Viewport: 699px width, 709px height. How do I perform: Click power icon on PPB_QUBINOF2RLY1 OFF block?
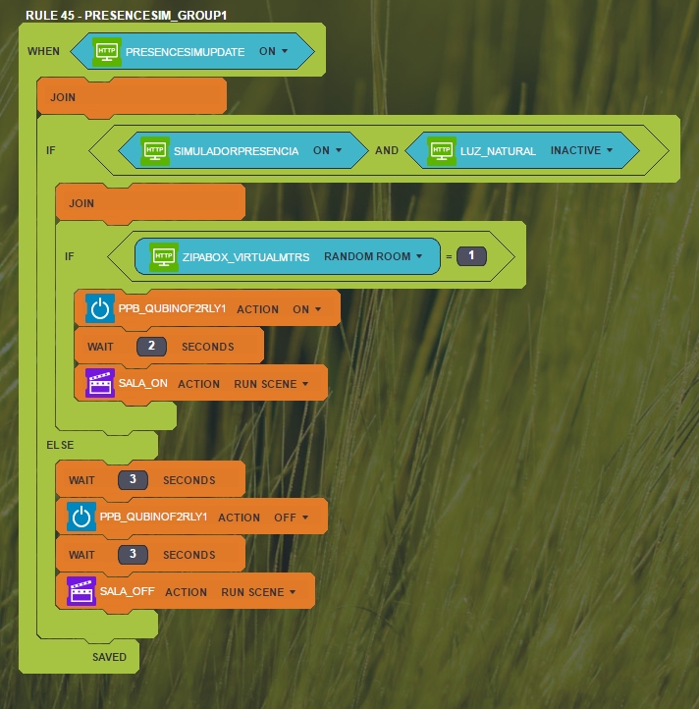(x=81, y=518)
